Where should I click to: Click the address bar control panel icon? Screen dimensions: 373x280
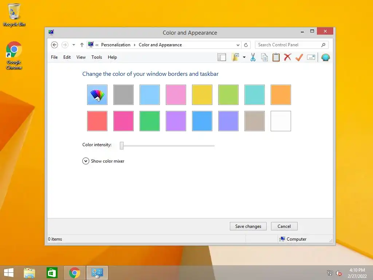point(91,44)
